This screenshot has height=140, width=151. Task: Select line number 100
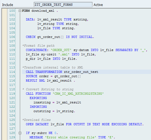(x=12, y=11)
